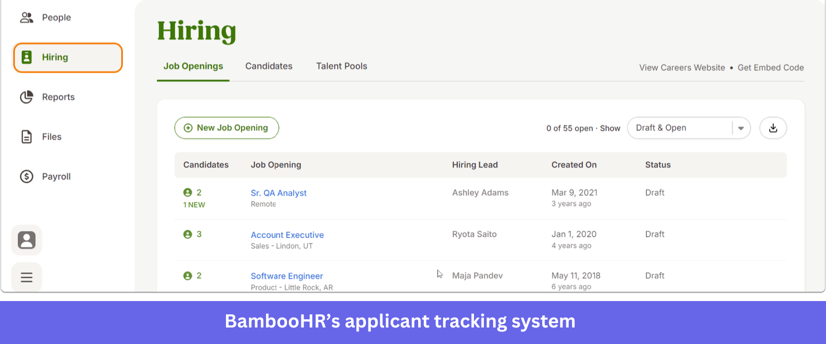Click Draft status of Account Executive
Viewport: 826px width, 344px height.
(x=655, y=234)
